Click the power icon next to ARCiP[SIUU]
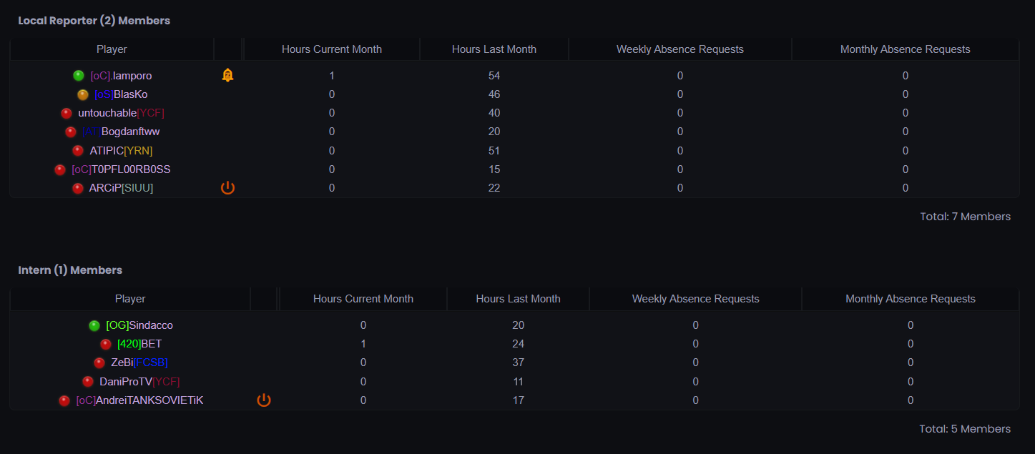 (227, 188)
